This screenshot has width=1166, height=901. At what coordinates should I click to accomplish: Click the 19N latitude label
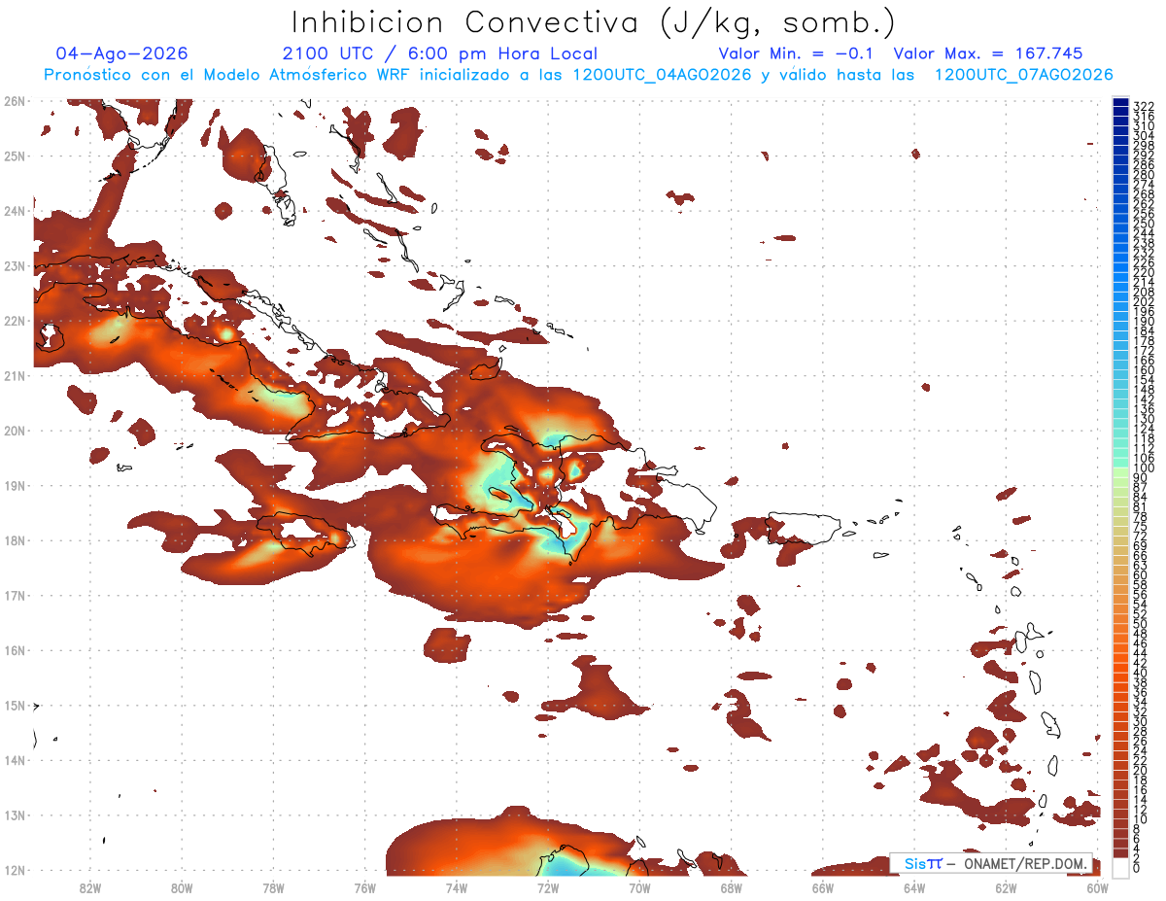pos(15,485)
